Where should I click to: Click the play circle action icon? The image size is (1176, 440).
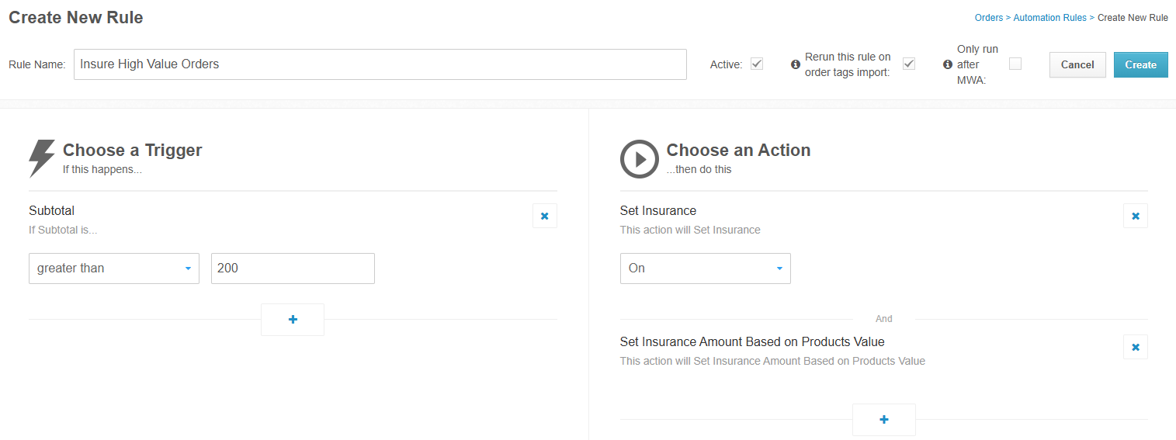click(639, 159)
